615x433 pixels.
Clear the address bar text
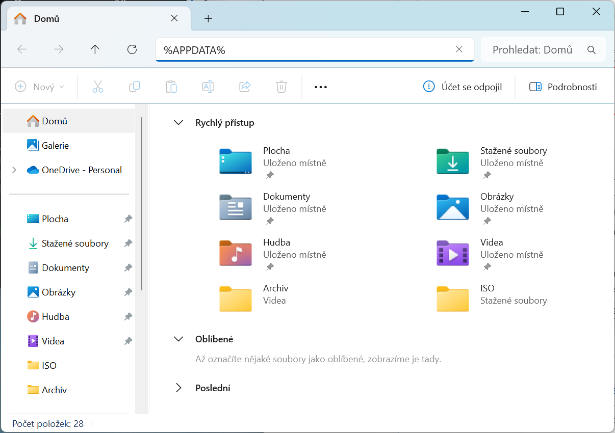[x=459, y=49]
